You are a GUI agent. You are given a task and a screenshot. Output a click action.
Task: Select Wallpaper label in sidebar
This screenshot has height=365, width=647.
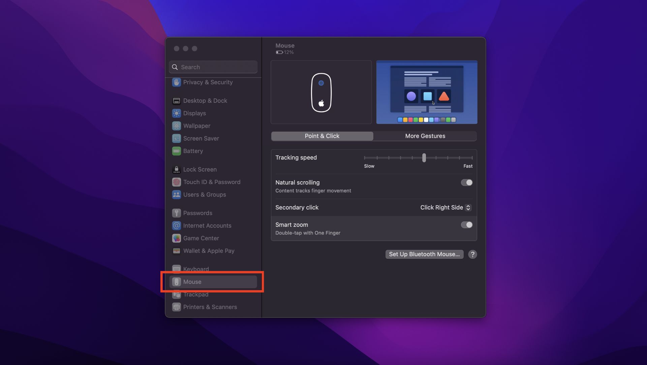(197, 126)
